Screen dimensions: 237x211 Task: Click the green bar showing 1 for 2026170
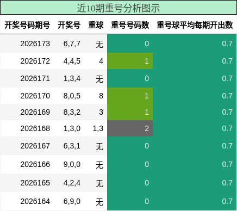(130, 96)
